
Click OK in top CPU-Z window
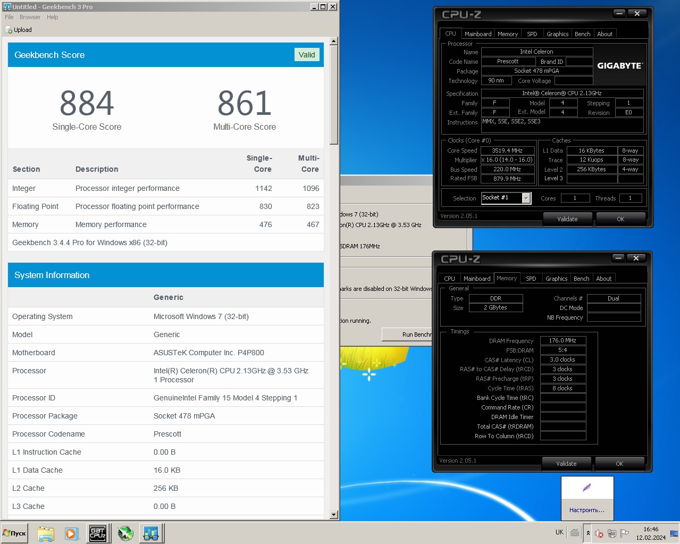pyautogui.click(x=620, y=219)
